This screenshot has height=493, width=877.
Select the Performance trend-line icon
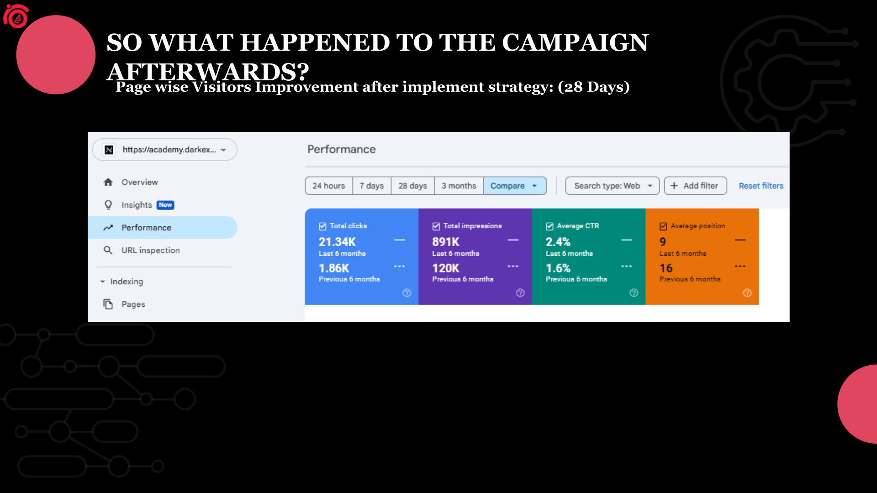[x=108, y=227]
